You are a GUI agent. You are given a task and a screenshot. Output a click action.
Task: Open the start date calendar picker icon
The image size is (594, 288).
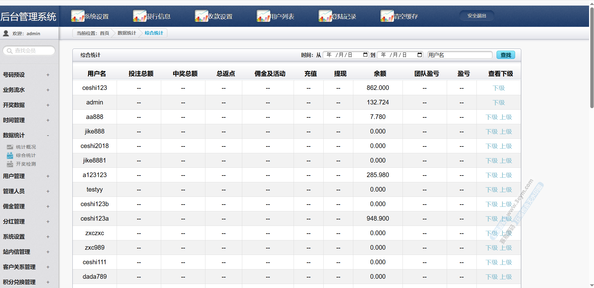coord(365,55)
